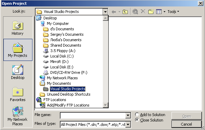205x130 pixels.
Task: Select the Close Solution radio button
Action: [x=137, y=120]
